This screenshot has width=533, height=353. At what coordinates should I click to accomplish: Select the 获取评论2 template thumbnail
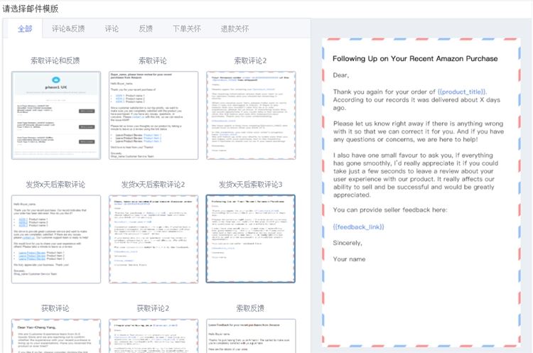[x=154, y=336]
